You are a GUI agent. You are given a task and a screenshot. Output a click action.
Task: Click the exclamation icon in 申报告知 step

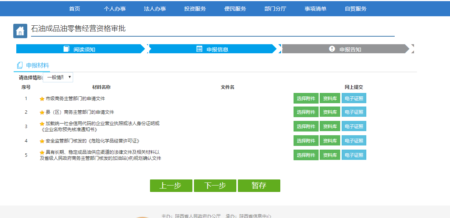click(x=332, y=49)
